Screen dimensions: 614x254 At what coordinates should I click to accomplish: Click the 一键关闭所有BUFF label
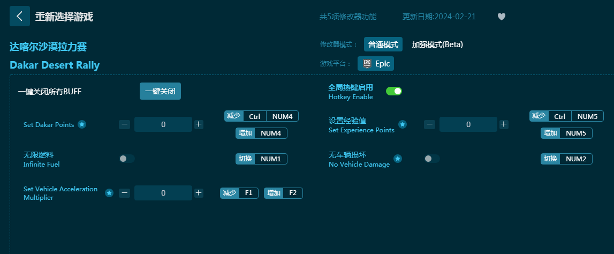click(50, 92)
